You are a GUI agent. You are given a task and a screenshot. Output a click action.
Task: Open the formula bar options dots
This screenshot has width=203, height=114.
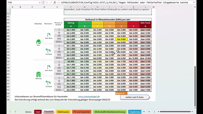click(x=43, y=3)
